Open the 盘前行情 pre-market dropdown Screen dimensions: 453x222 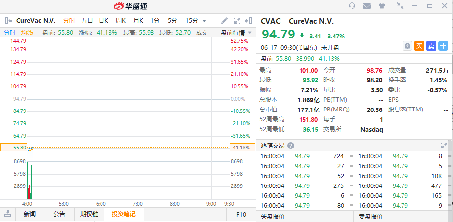236,32
